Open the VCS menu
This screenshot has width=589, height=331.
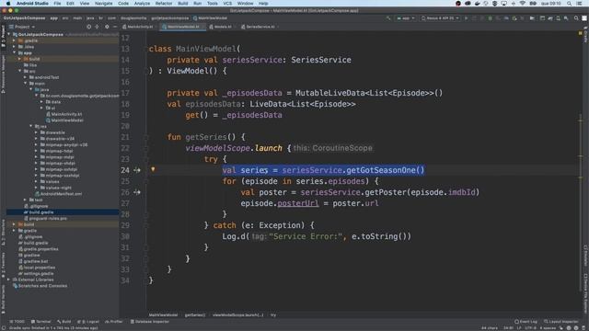[227, 4]
